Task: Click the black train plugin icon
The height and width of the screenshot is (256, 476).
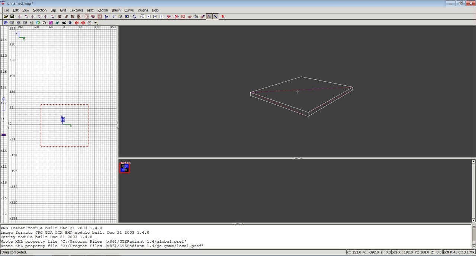Action: point(64,23)
